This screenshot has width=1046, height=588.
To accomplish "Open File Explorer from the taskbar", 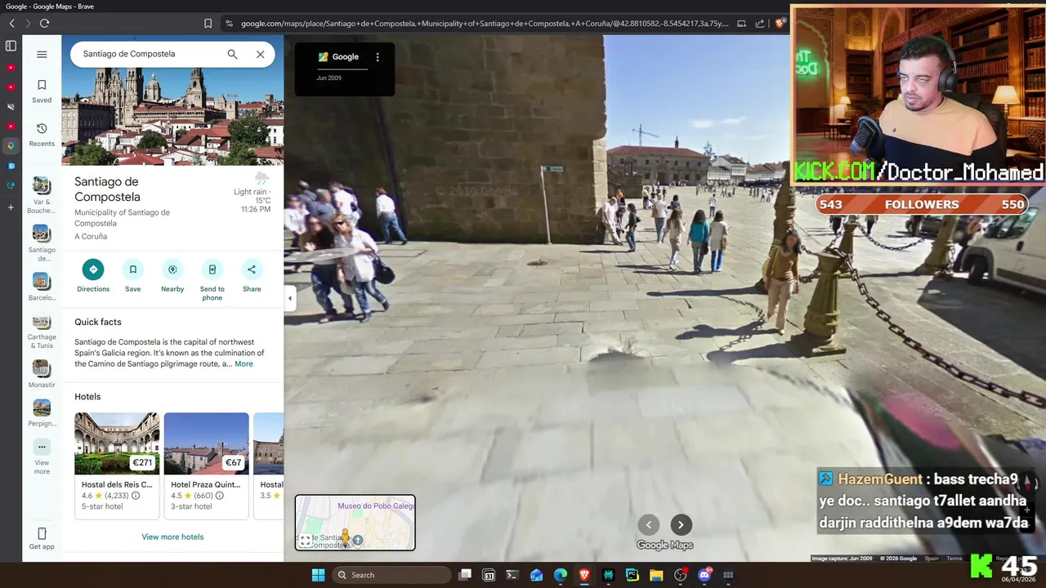I will (x=655, y=575).
